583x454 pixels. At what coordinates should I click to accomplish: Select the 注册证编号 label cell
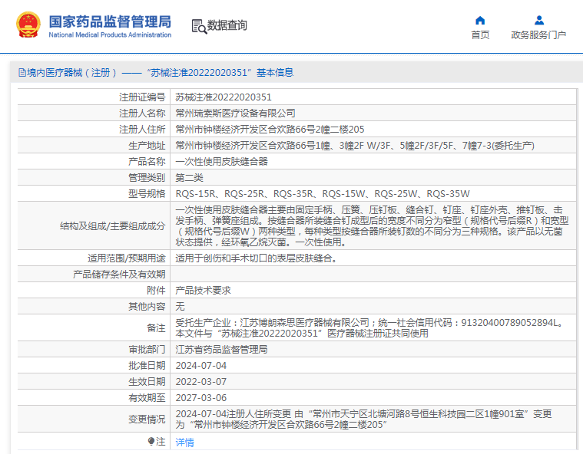[x=142, y=97]
